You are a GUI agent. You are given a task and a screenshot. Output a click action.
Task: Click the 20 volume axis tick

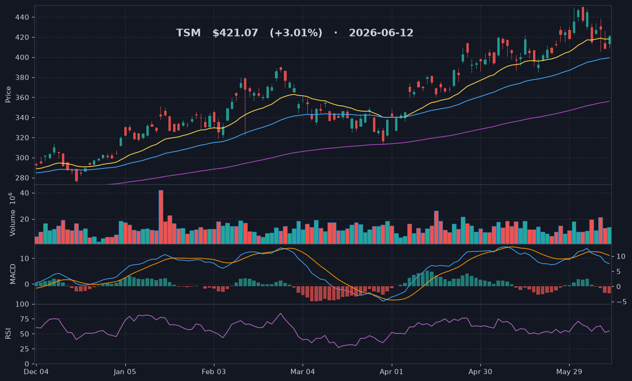coord(25,219)
